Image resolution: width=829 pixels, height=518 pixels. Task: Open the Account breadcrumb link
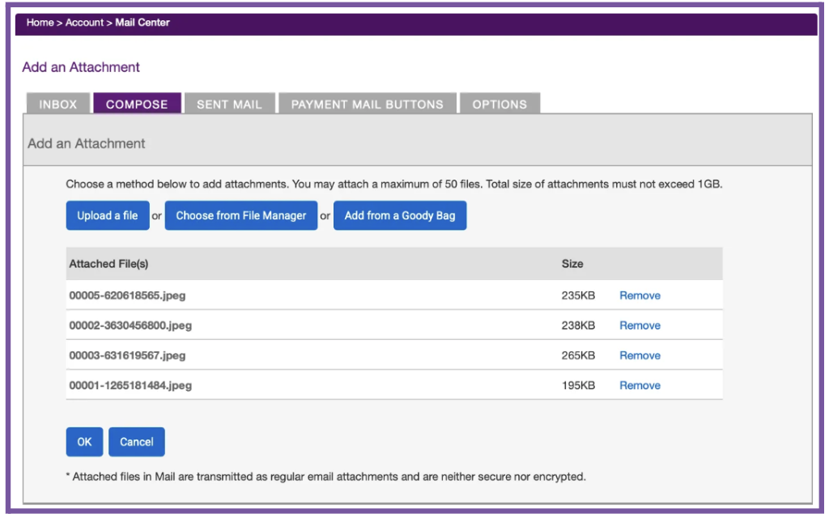84,23
